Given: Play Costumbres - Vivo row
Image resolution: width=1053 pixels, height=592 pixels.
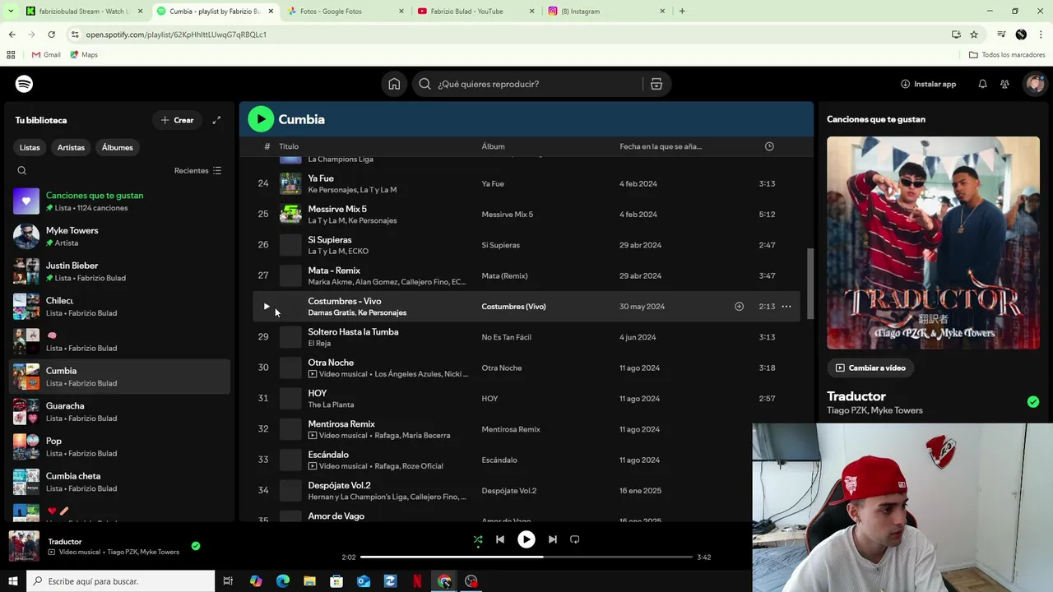Looking at the screenshot, I should click(266, 307).
